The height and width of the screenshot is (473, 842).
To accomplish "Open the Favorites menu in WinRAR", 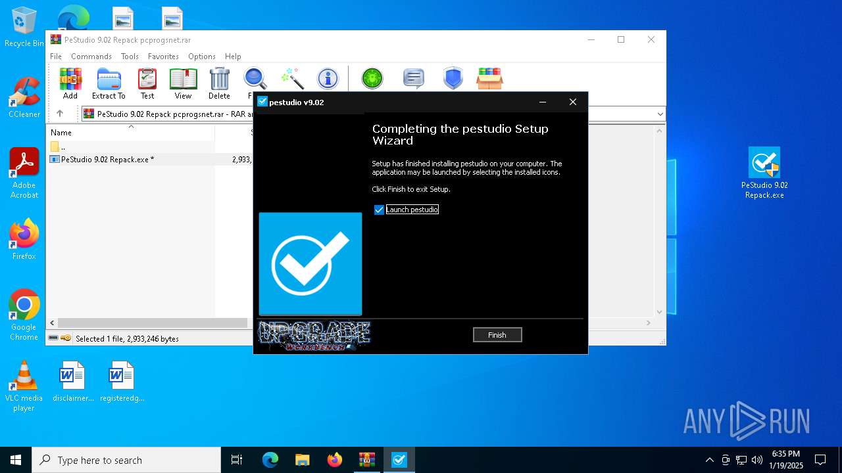I will tap(163, 56).
